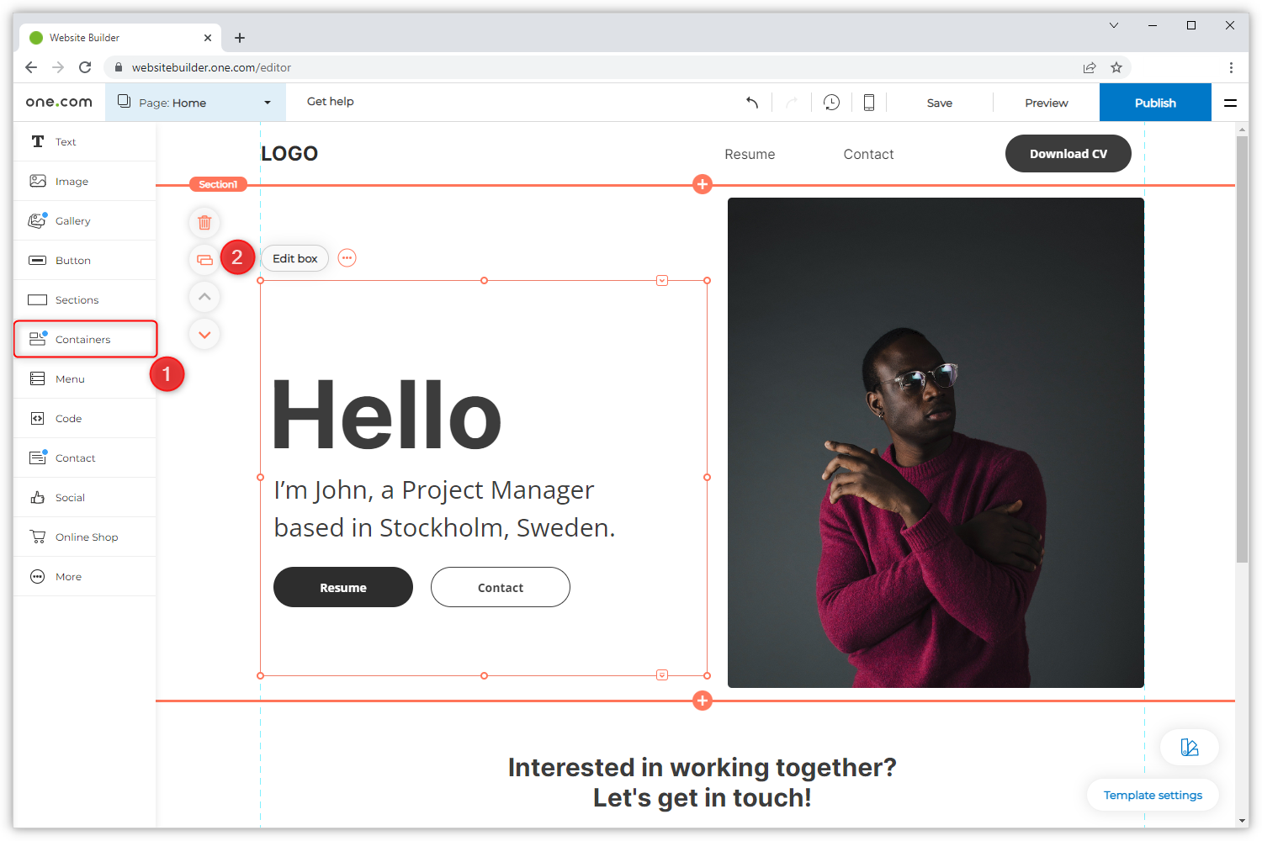
Task: Delete section using the trash icon
Action: tap(204, 223)
